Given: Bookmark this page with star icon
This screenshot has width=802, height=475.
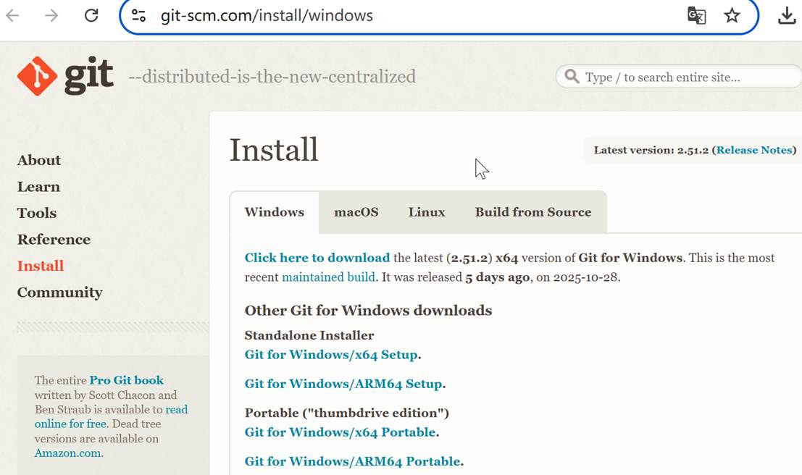Looking at the screenshot, I should click(x=732, y=15).
